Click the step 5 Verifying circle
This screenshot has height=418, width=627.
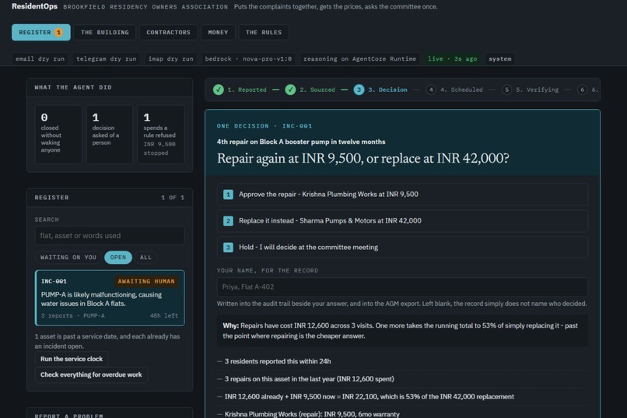click(506, 90)
